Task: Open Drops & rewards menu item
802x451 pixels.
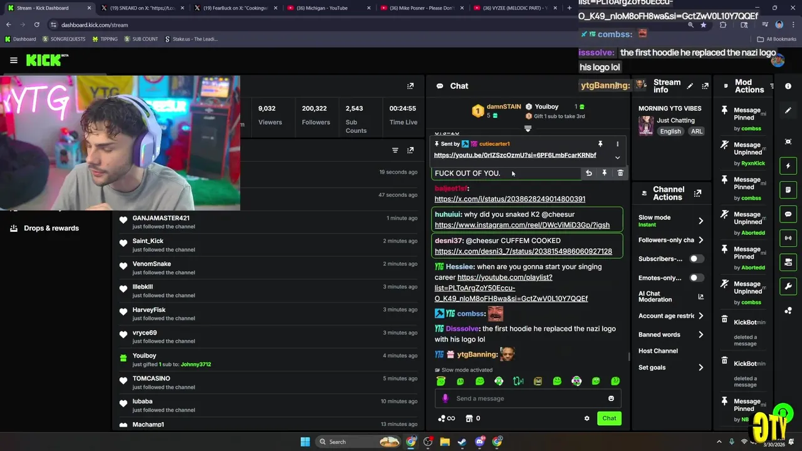Action: (x=44, y=228)
